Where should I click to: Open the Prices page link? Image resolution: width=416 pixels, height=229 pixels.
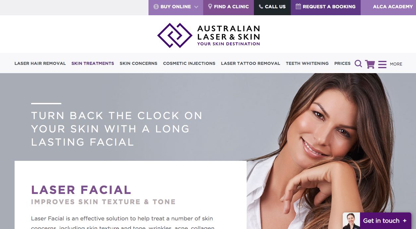[x=342, y=63]
